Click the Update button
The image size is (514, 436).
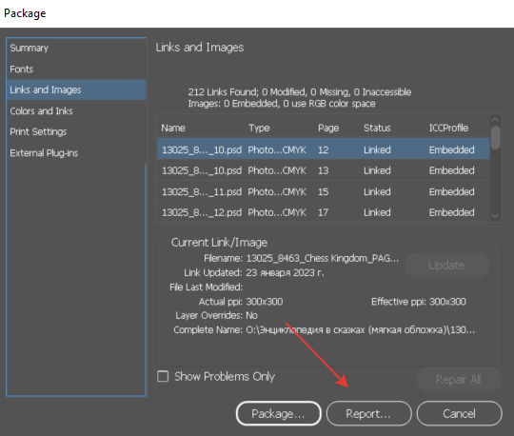446,266
